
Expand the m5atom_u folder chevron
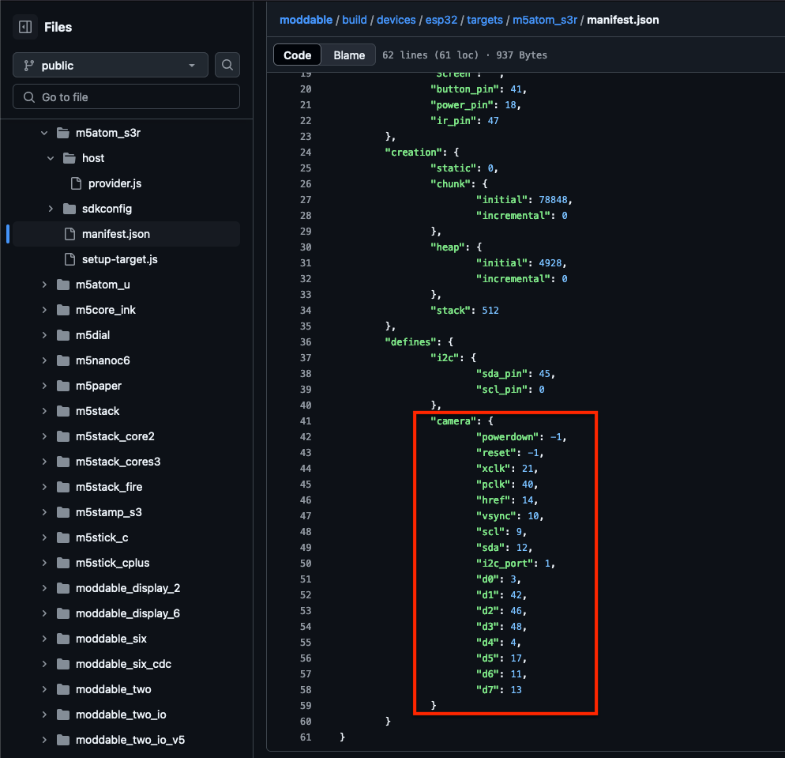[x=44, y=285]
